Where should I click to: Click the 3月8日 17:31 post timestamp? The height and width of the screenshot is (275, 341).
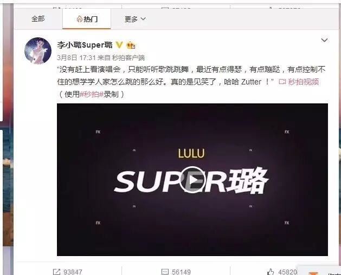tap(76, 58)
